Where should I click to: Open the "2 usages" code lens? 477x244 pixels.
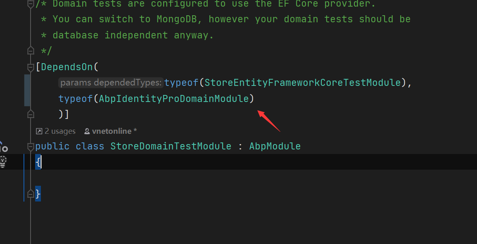click(x=59, y=131)
